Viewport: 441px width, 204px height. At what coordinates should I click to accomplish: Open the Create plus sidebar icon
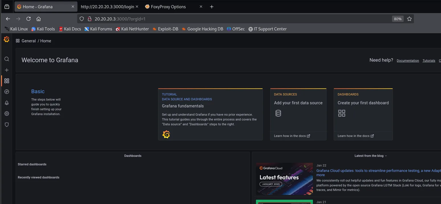click(x=7, y=70)
